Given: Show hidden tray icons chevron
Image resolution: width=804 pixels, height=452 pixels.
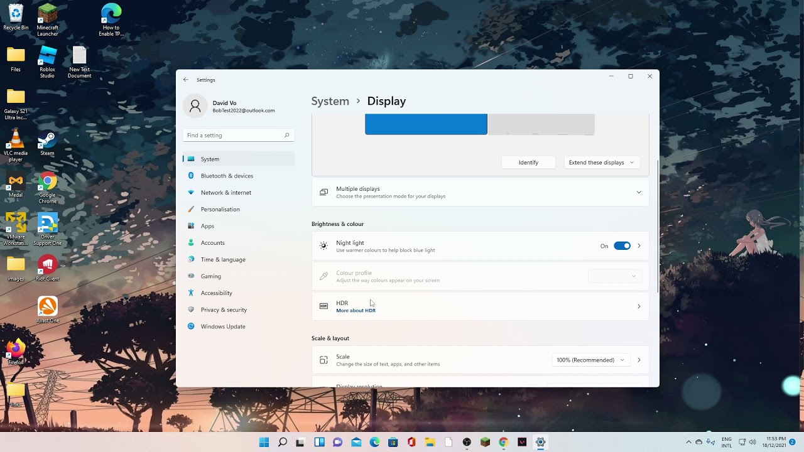Looking at the screenshot, I should tap(688, 442).
